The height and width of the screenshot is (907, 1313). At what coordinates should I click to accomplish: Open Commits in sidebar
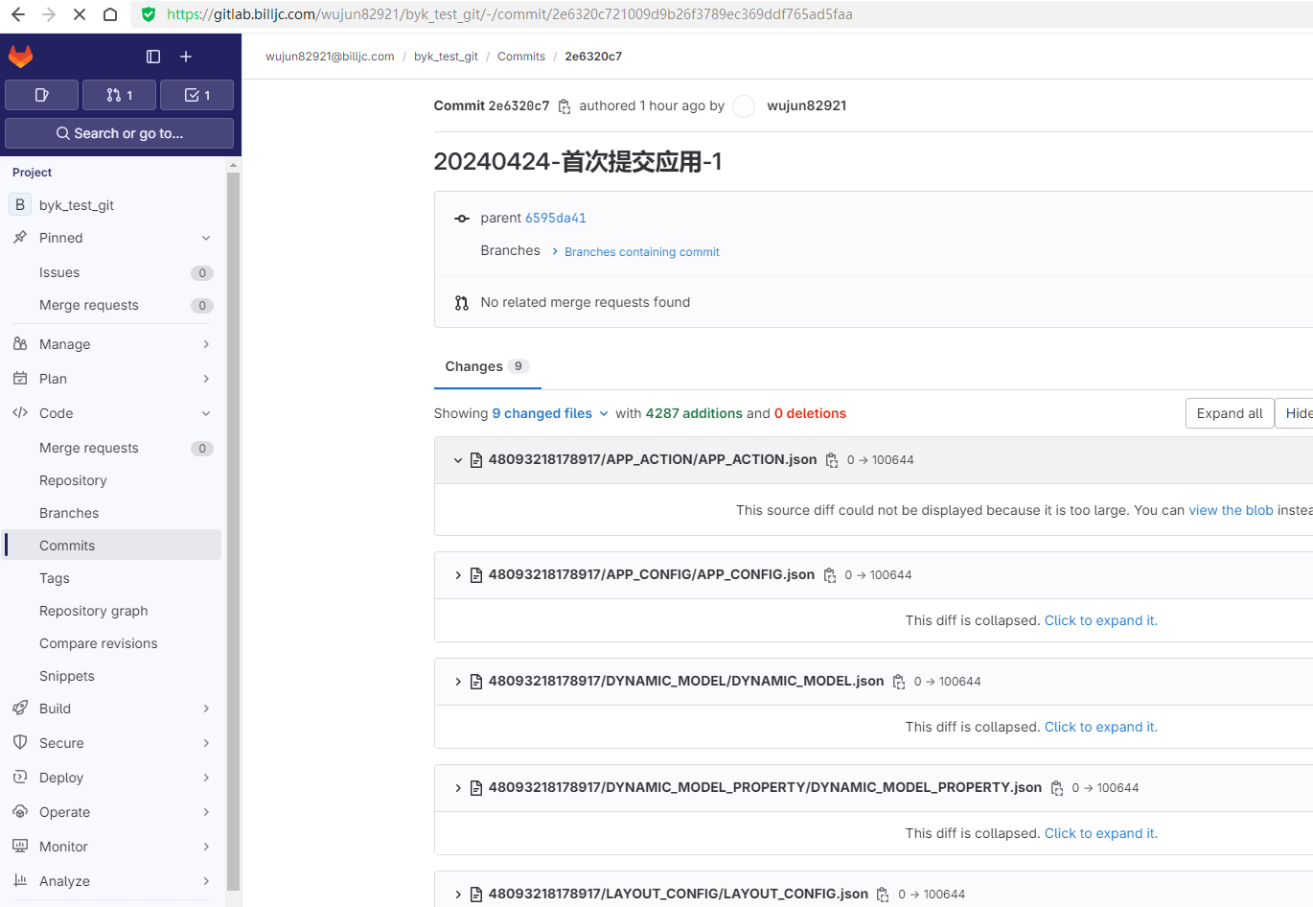pos(113,546)
